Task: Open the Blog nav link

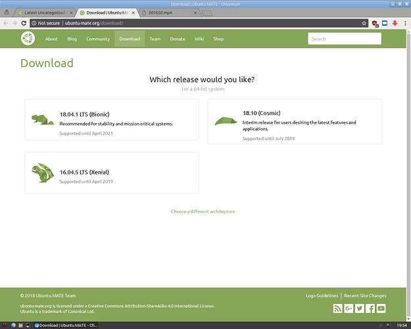Action: [x=72, y=39]
